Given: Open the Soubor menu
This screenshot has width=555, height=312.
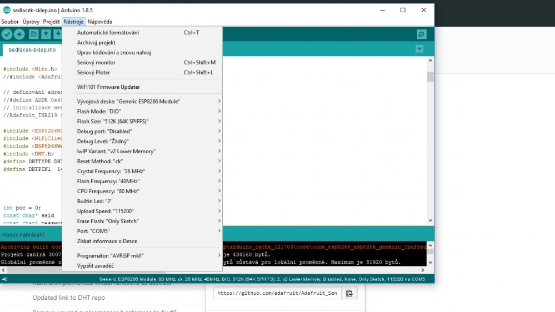Looking at the screenshot, I should [10, 22].
